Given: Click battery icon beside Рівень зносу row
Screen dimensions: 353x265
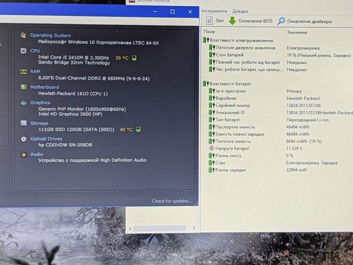Looking at the screenshot, I should point(212,155).
